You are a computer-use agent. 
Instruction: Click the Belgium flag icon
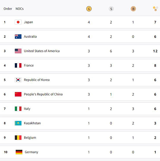pyautogui.click(x=18, y=138)
